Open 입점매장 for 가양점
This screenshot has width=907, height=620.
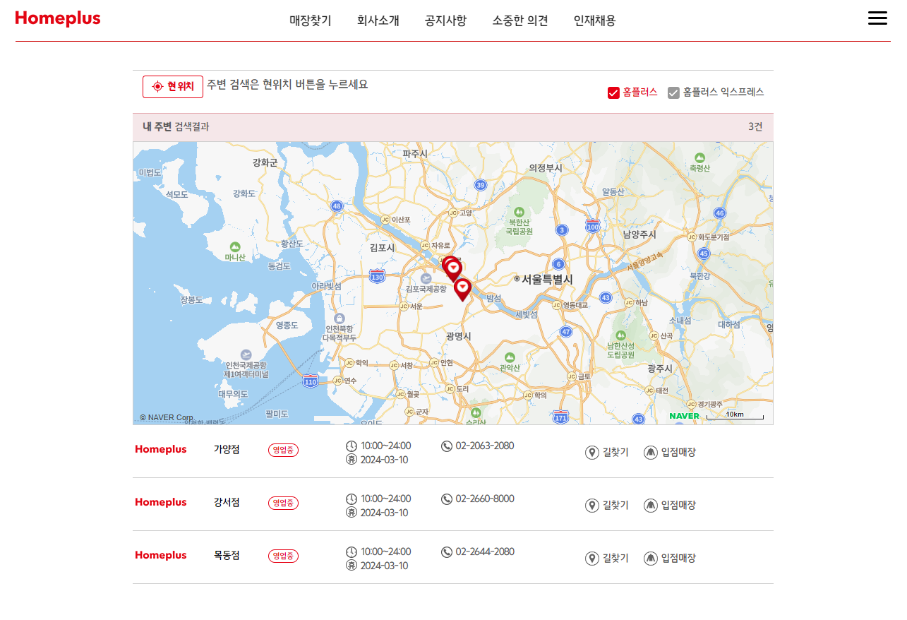click(678, 453)
